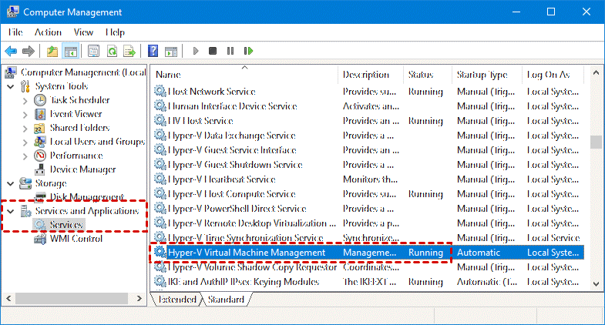Select Hyper-V Volume Shadow Copy Requestor
The height and width of the screenshot is (325, 605).
(368, 267)
